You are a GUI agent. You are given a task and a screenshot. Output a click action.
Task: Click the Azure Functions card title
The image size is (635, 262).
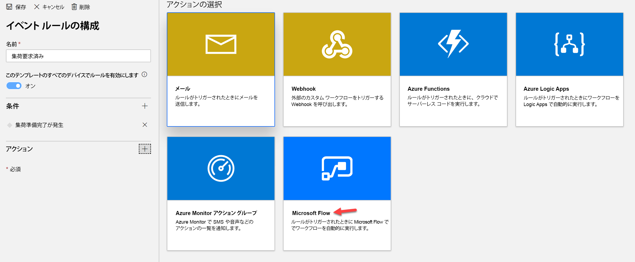[428, 89]
